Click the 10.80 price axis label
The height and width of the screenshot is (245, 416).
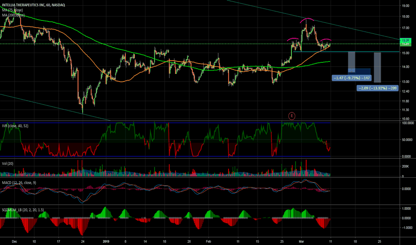405,119
